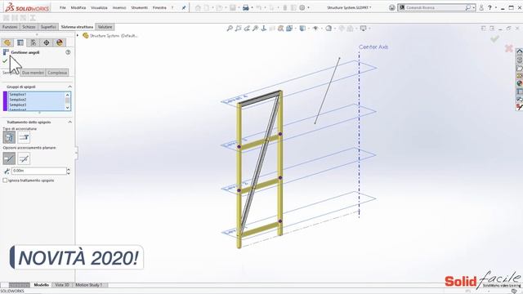
Task: Switch to Complessa tab
Action: [57, 73]
